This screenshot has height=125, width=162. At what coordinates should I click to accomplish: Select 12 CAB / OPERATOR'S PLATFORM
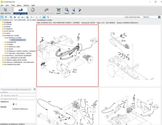tap(15, 58)
